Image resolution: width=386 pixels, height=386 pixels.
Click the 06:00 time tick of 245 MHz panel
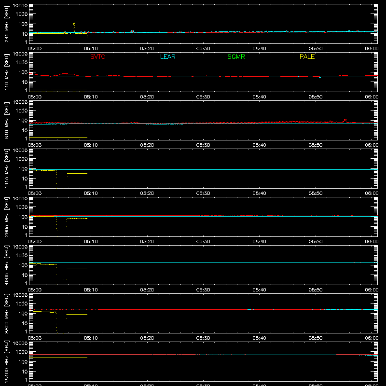(x=372, y=49)
